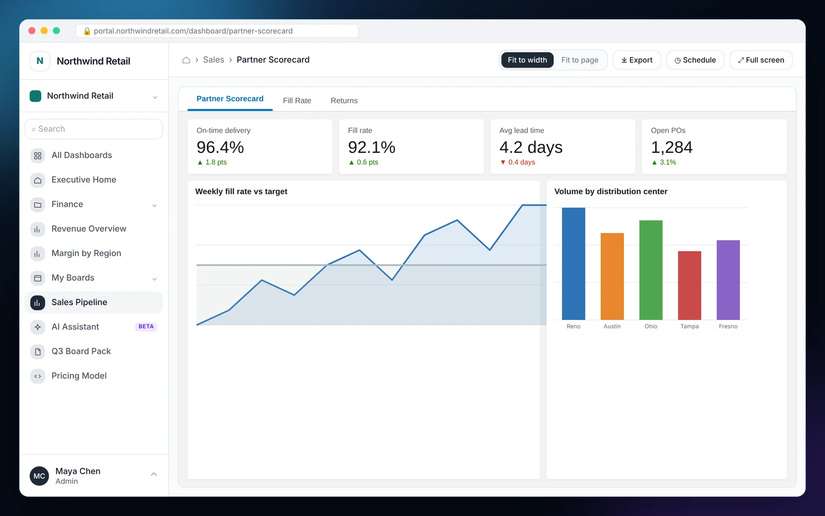Open the Executive Home menu item
The height and width of the screenshot is (516, 825).
[x=94, y=180]
